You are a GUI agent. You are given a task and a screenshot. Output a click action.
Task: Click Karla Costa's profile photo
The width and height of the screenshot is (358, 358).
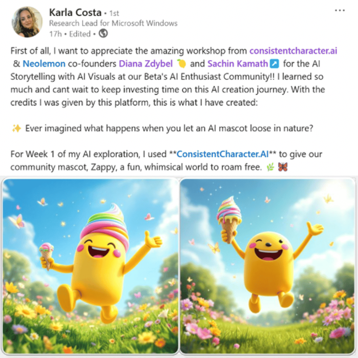[27, 22]
